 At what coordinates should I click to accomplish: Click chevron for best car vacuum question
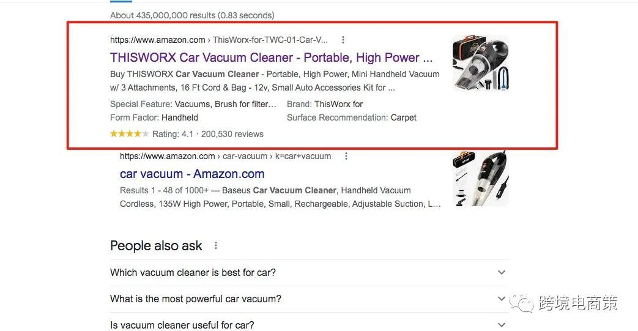click(502, 272)
